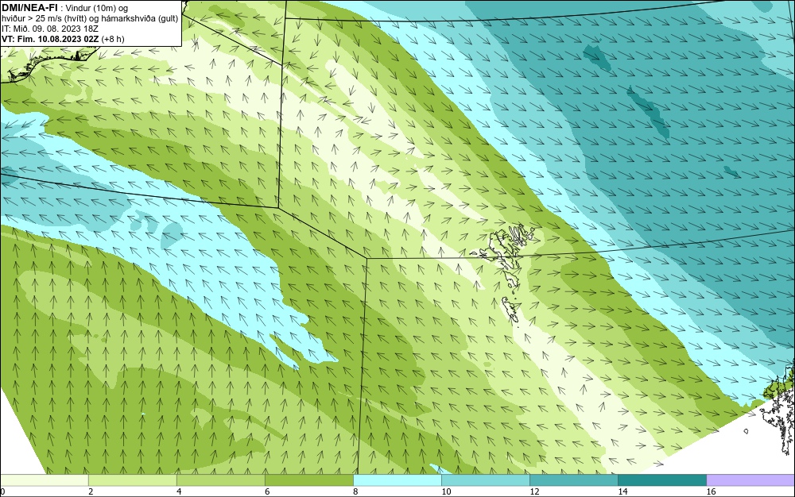Select the 14–16 m/s dark teal legend swatch
Screen dimensions: 795x497
(x=662, y=480)
